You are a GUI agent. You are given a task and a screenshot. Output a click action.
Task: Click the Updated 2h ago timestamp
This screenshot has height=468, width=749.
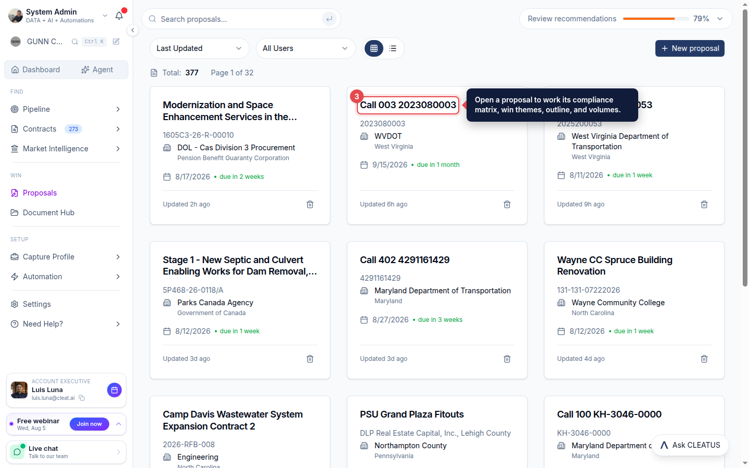coord(186,204)
